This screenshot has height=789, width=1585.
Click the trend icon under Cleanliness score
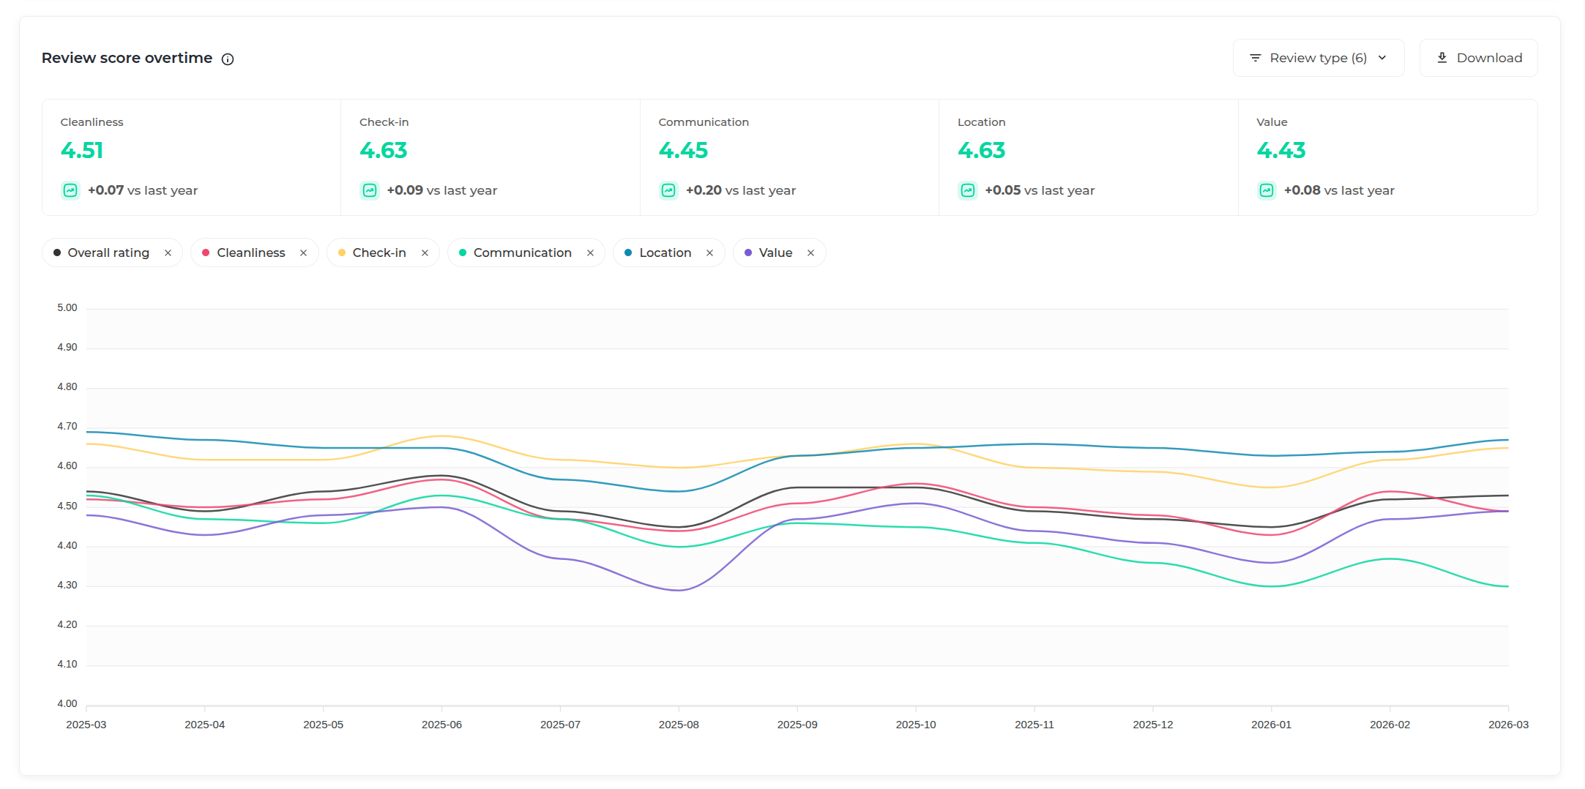(x=70, y=190)
